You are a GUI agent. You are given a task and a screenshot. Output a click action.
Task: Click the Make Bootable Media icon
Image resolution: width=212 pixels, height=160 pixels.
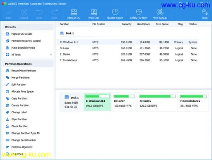(7, 48)
